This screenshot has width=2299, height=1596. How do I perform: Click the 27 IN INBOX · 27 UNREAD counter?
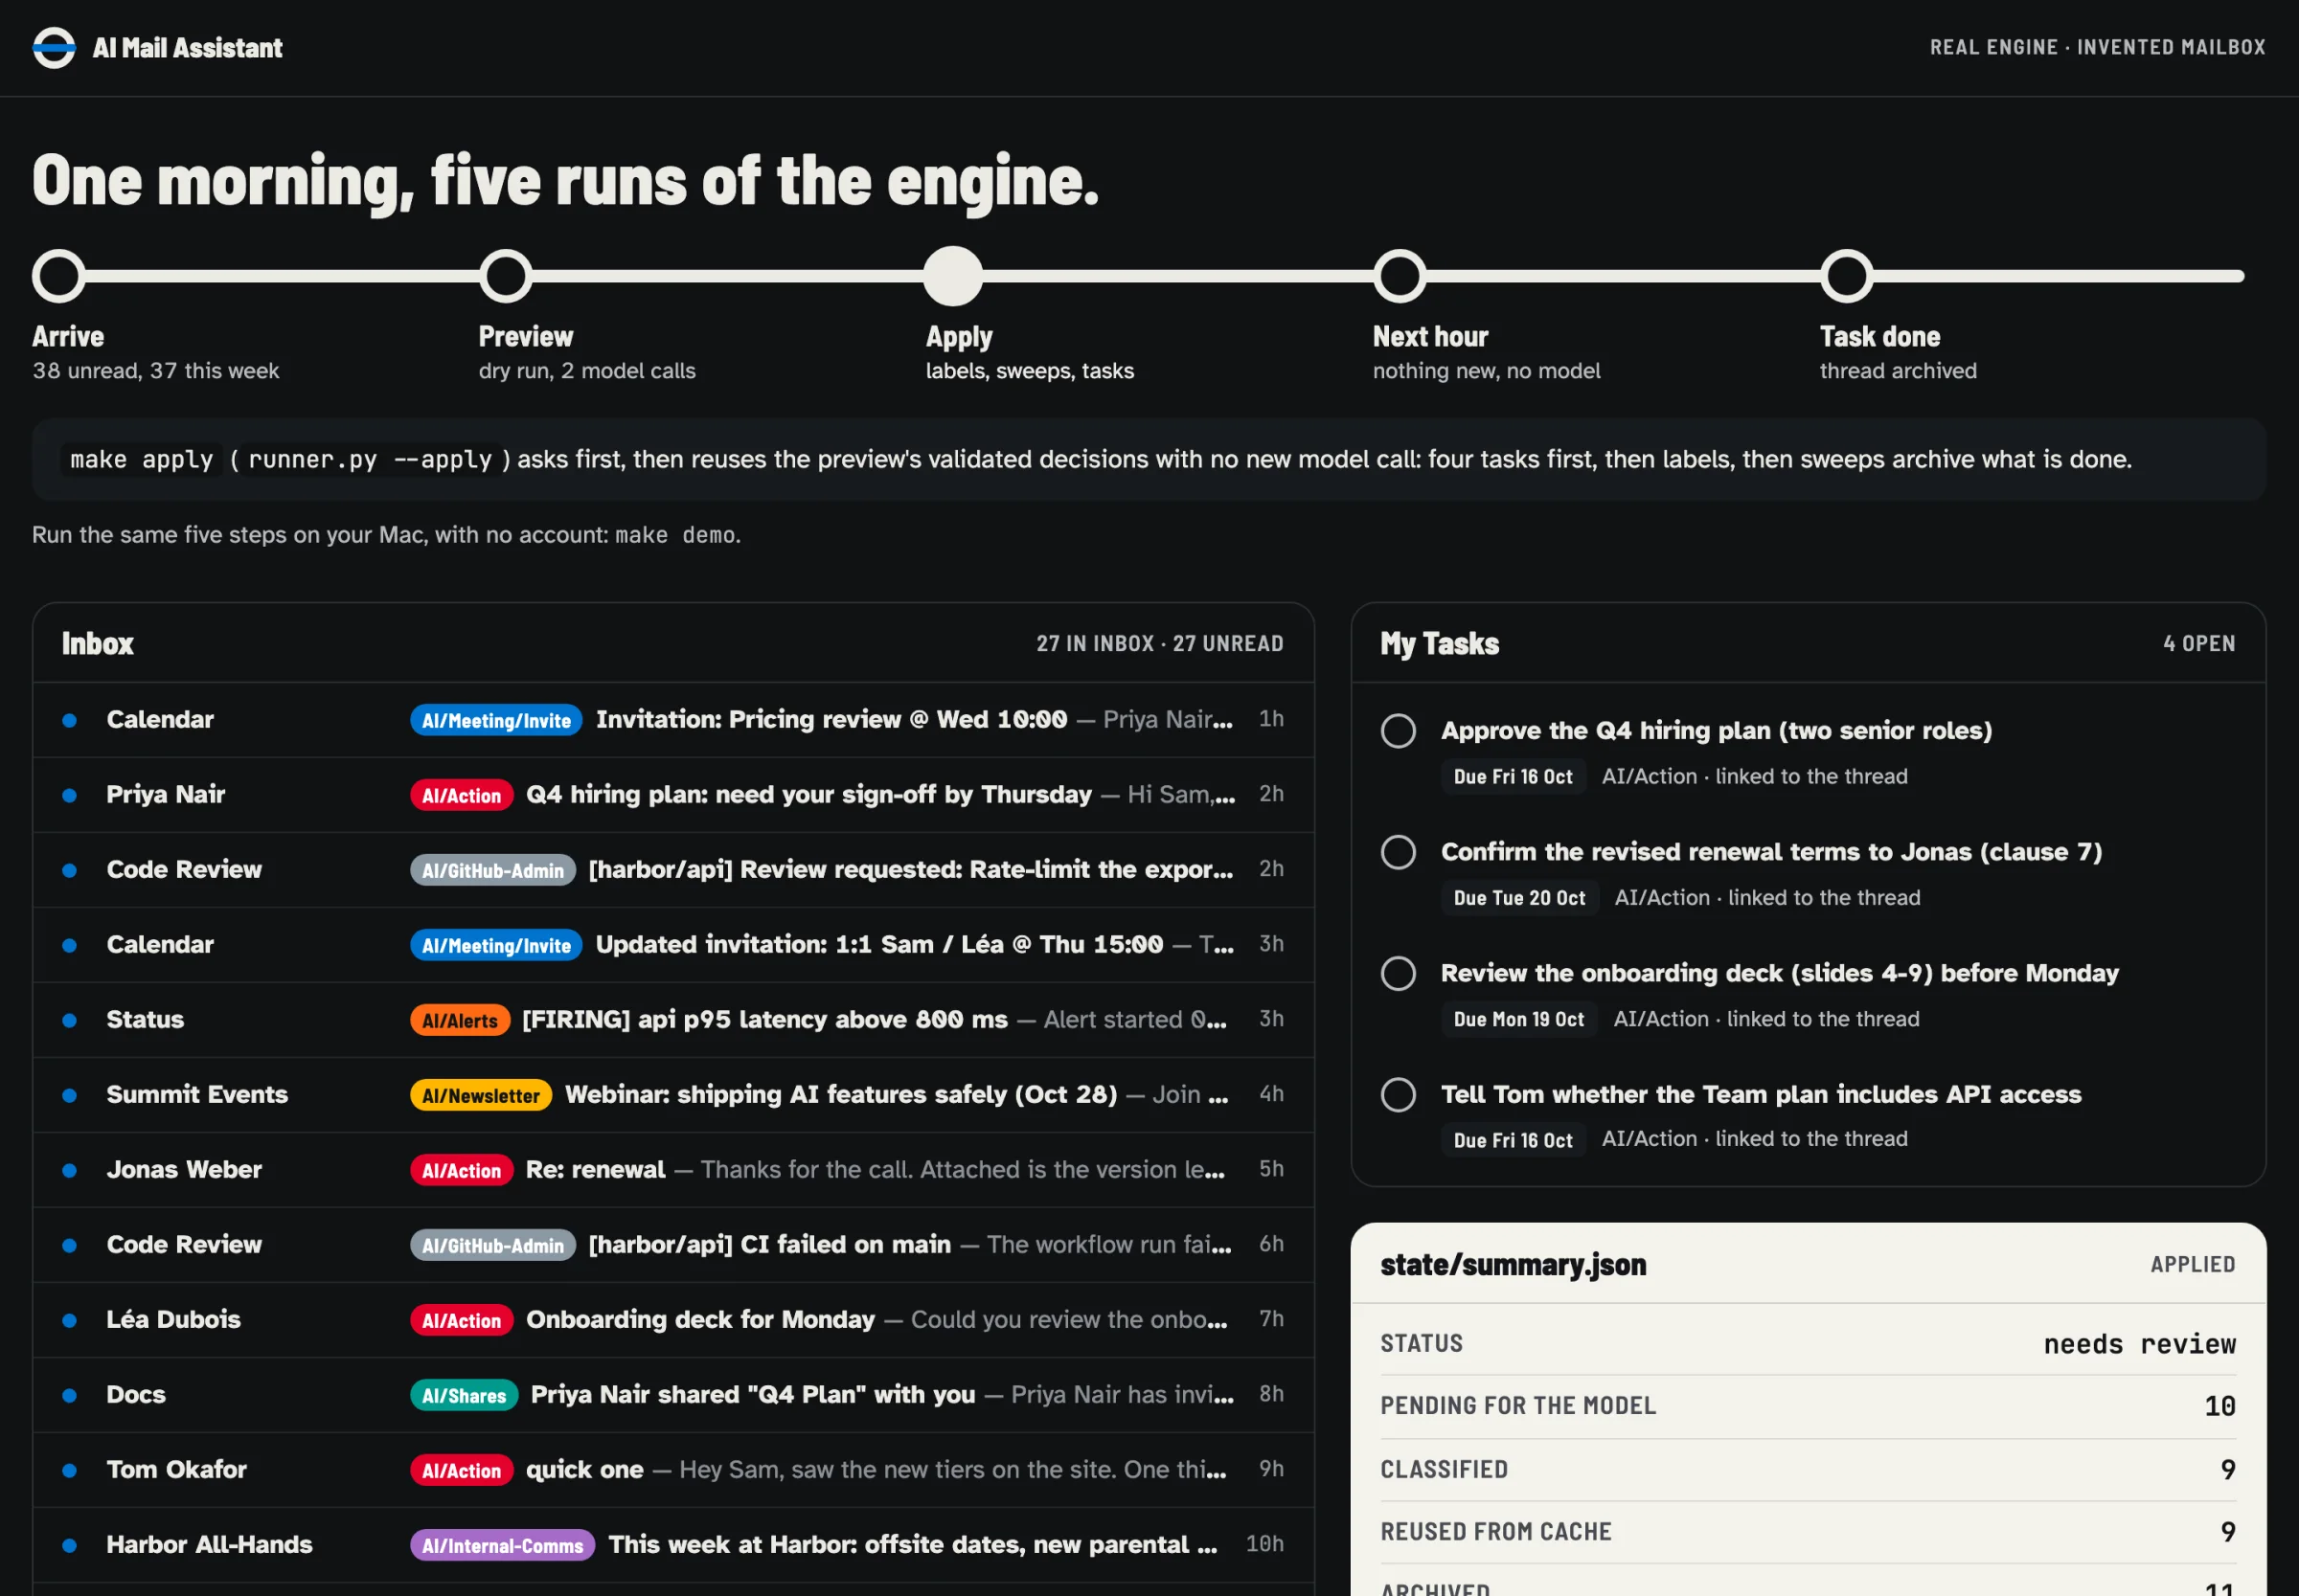pos(1159,643)
